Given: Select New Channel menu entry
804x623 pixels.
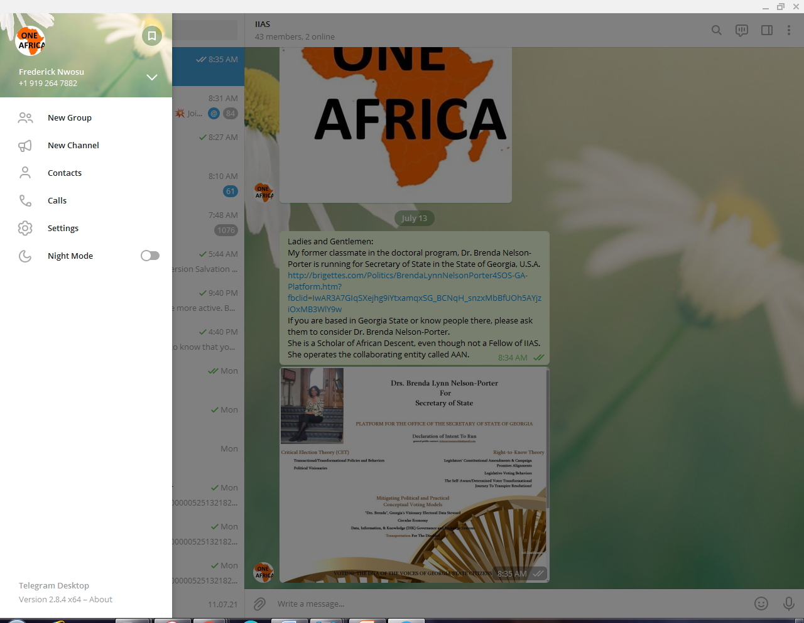Looking at the screenshot, I should tap(86, 145).
